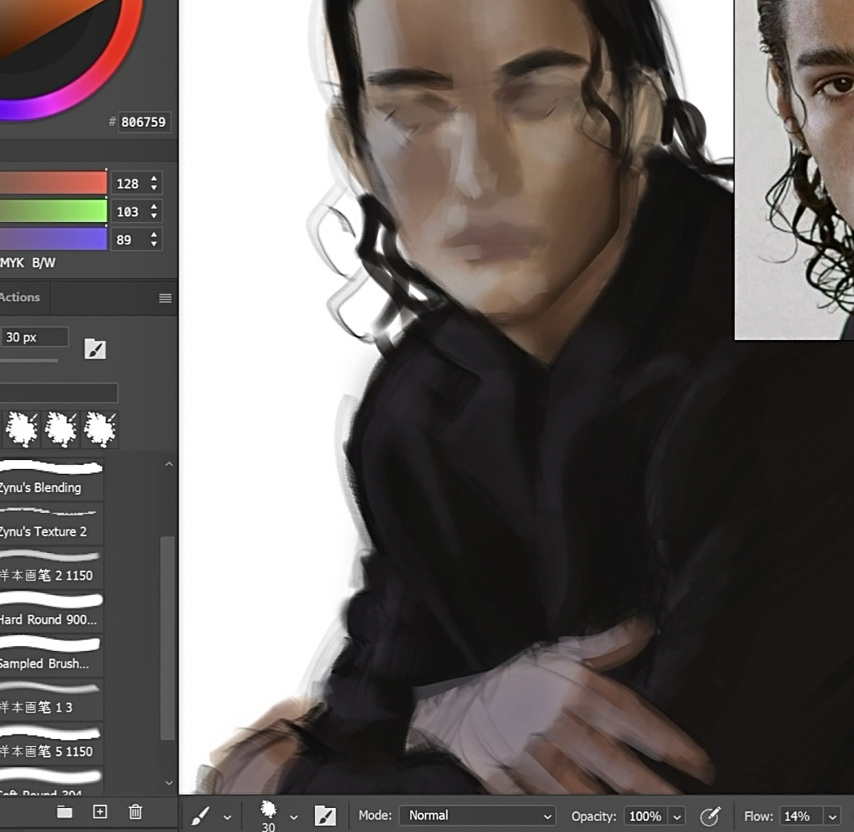Click the green channel color slider
The image size is (854, 832).
pyautogui.click(x=53, y=212)
